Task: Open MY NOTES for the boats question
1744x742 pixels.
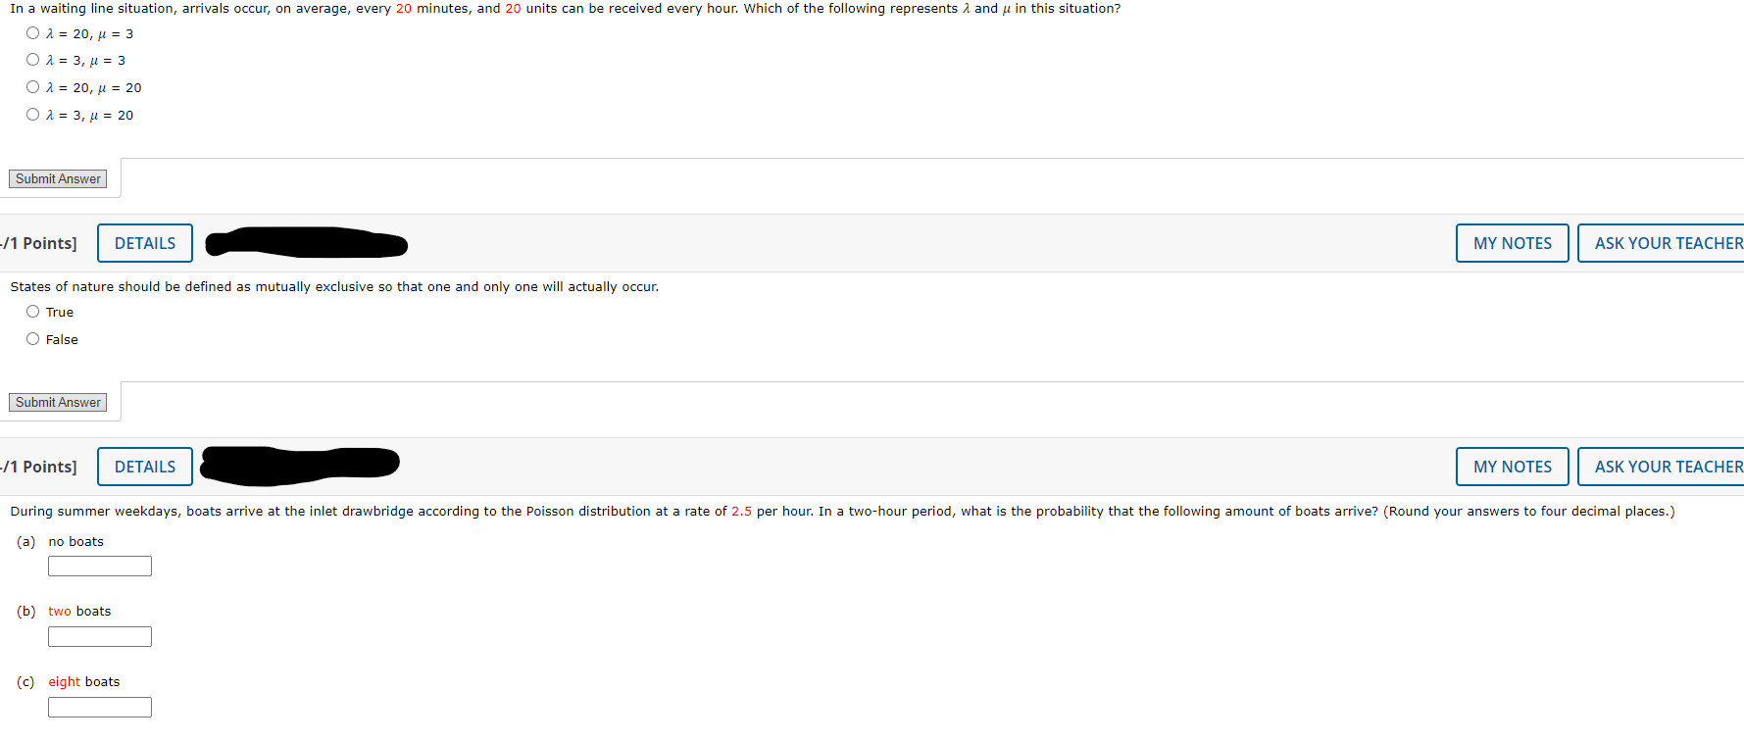Action: tap(1512, 466)
